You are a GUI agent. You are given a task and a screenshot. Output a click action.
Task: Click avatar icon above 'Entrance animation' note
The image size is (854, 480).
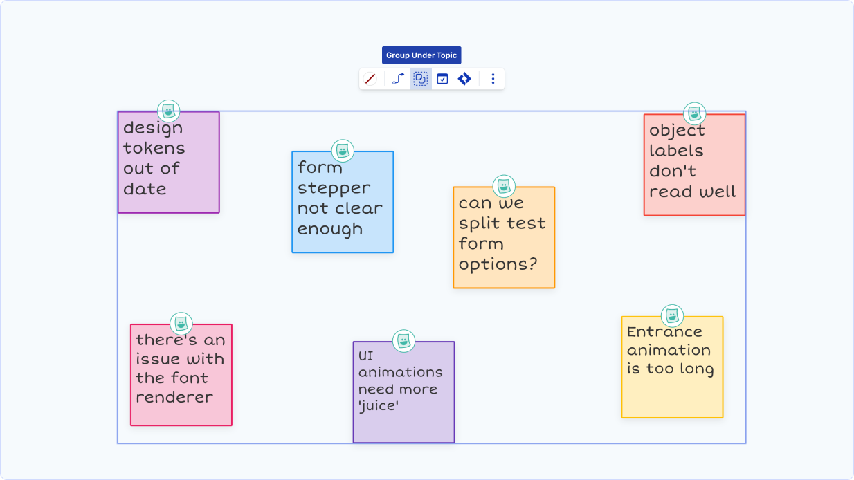pyautogui.click(x=672, y=315)
